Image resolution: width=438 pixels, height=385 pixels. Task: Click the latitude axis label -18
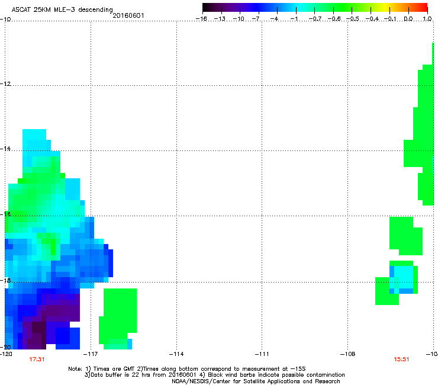point(5,280)
